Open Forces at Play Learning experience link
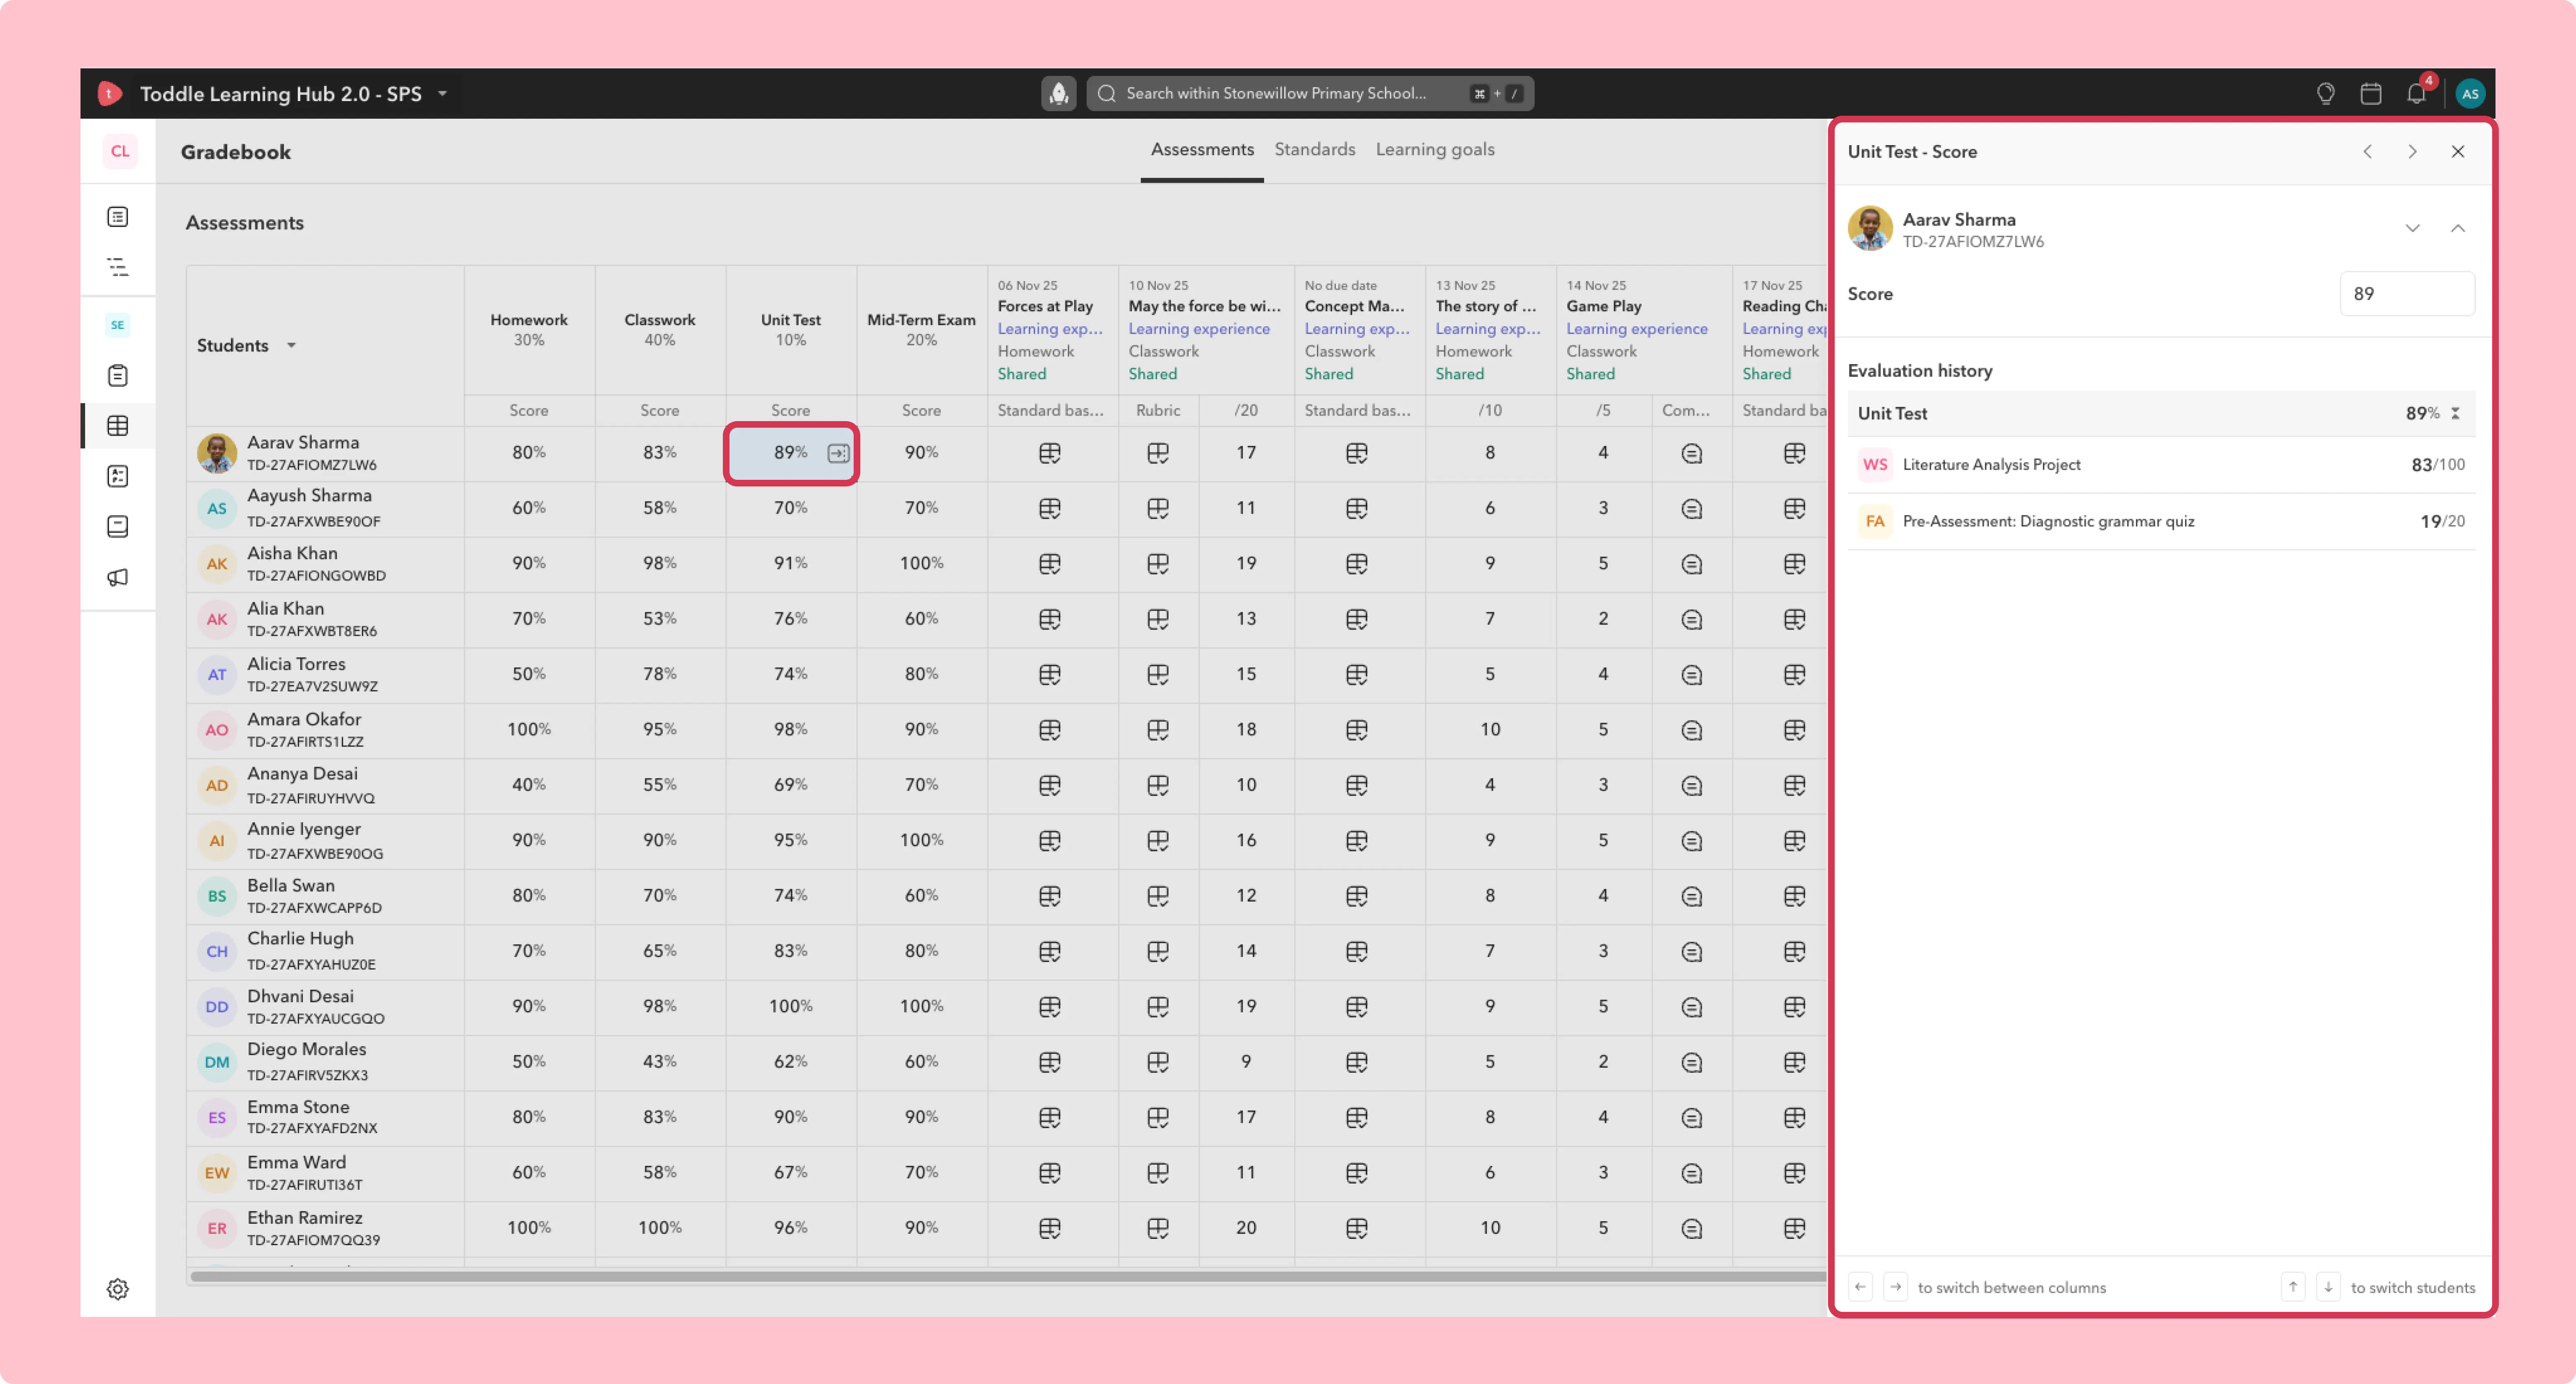Viewport: 2576px width, 1384px height. (1050, 329)
